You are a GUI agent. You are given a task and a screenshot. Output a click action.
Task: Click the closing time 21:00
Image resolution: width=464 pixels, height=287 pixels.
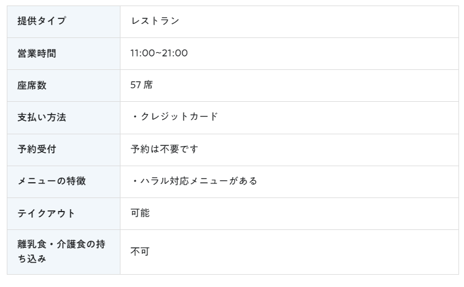(175, 53)
